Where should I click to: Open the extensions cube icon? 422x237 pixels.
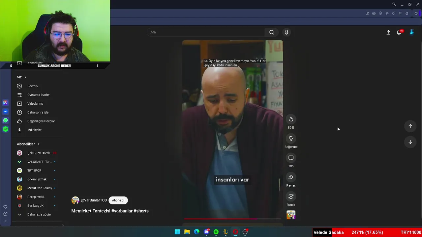coord(416,13)
